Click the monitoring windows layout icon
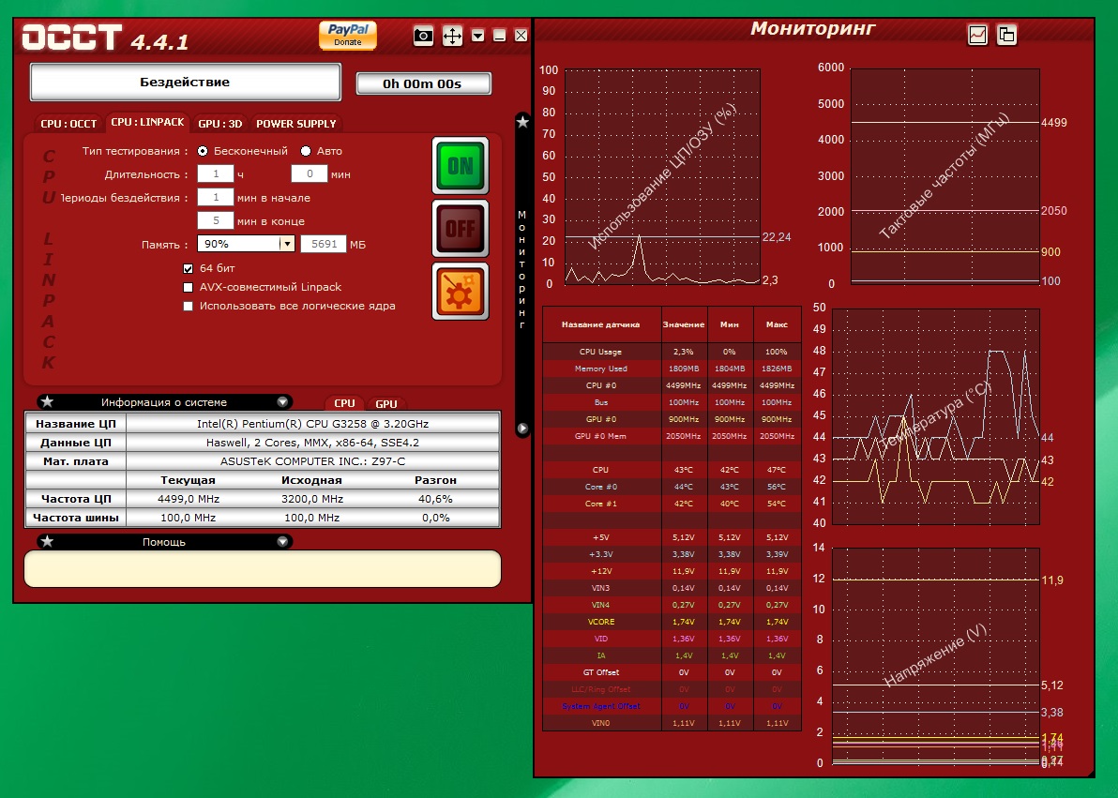Viewport: 1118px width, 798px height. coord(1006,35)
